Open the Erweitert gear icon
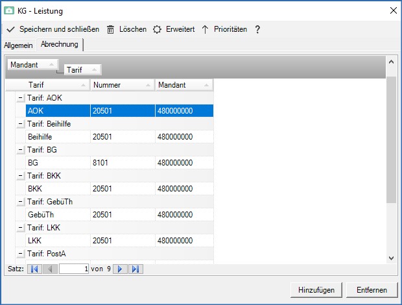The image size is (402, 305). point(157,30)
